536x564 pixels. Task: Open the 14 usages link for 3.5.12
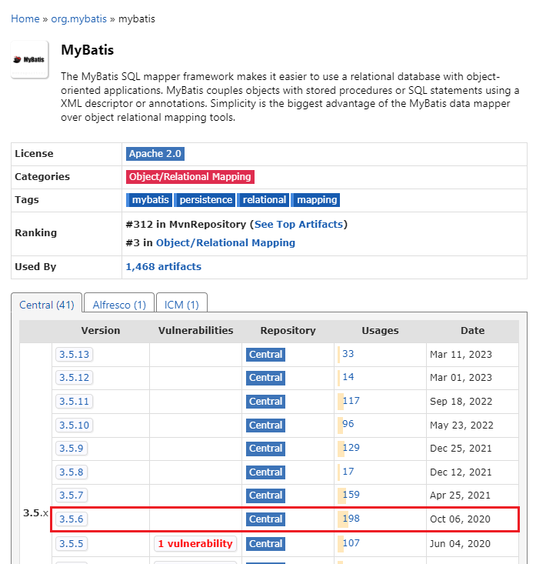[348, 376]
